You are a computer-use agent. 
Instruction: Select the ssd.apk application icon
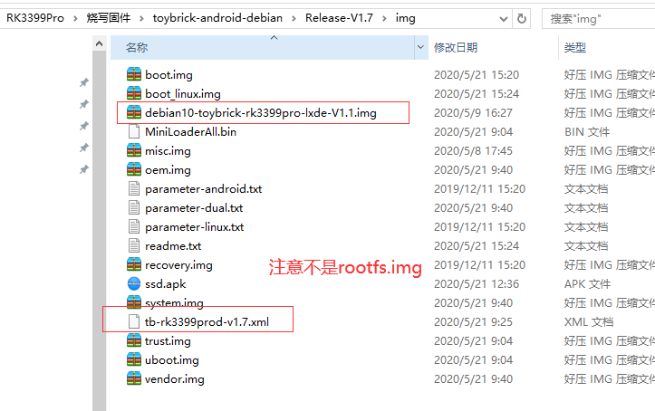click(x=134, y=283)
